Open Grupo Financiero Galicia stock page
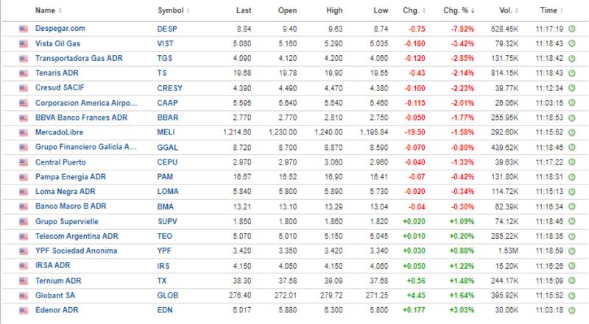This screenshot has width=589, height=324. (86, 147)
